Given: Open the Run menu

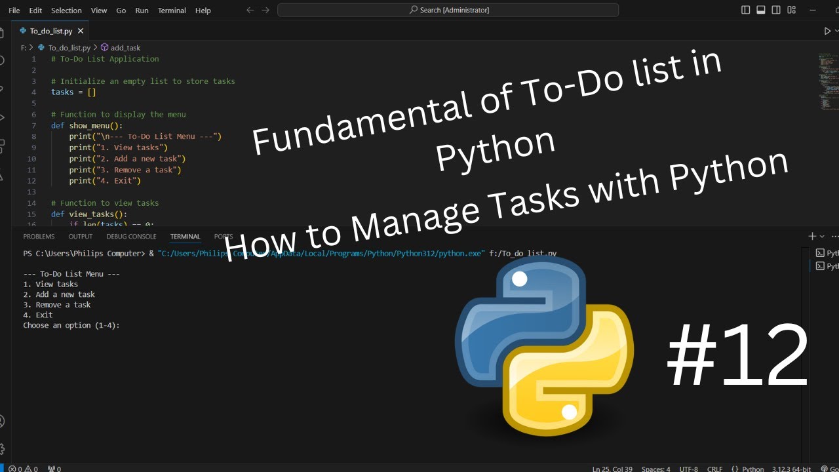Looking at the screenshot, I should (142, 10).
